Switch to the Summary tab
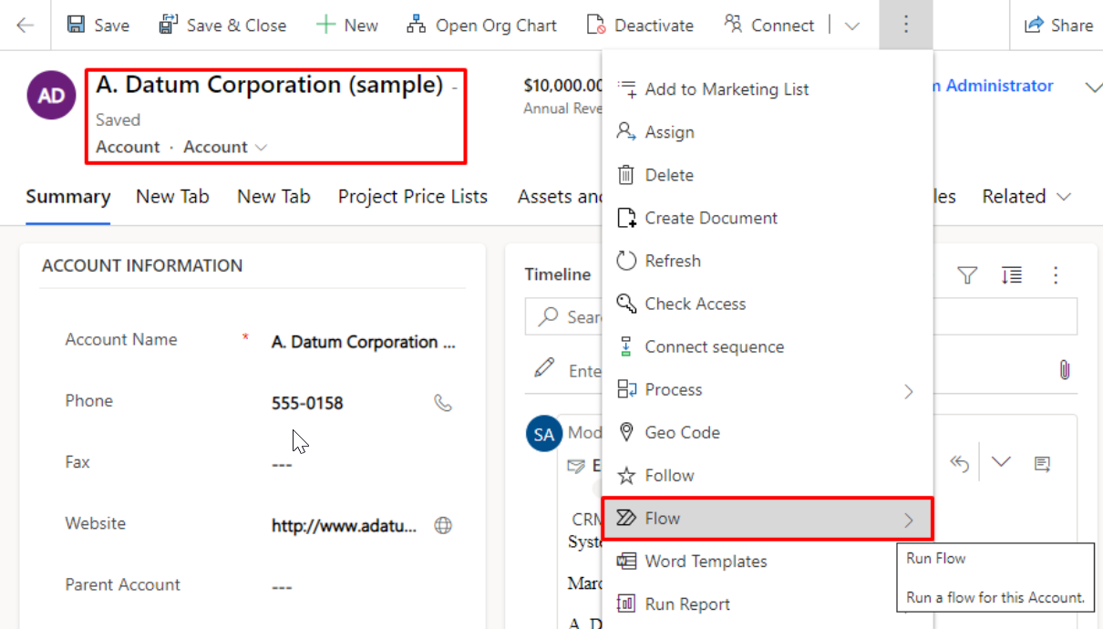The image size is (1103, 629). [68, 196]
